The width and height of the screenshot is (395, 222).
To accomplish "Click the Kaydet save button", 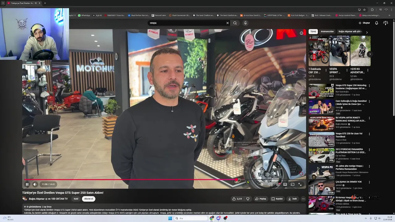I will coord(277,199).
